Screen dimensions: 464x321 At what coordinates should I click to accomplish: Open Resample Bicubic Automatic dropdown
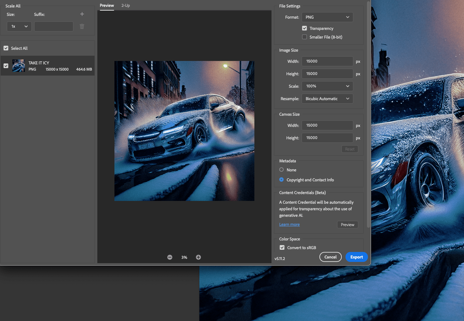click(327, 99)
